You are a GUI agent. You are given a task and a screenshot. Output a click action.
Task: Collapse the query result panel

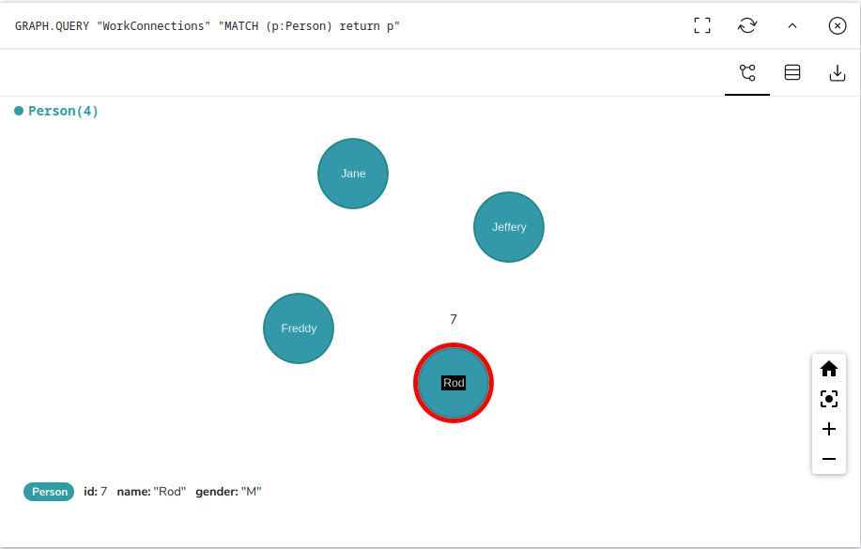pyautogui.click(x=792, y=25)
